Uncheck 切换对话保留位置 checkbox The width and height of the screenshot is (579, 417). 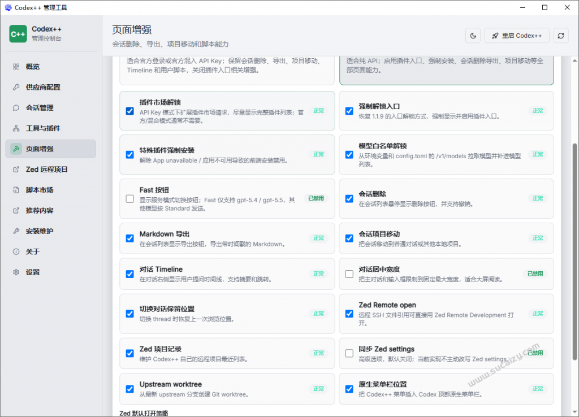click(x=129, y=314)
